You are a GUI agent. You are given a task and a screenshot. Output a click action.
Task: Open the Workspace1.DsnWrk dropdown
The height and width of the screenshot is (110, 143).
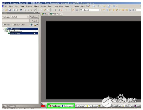pyautogui.click(x=28, y=17)
